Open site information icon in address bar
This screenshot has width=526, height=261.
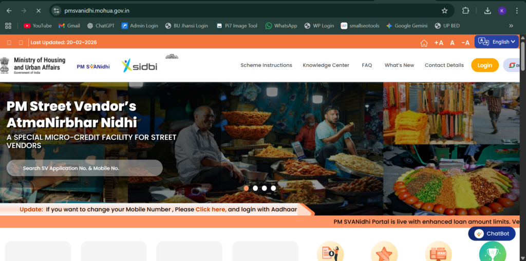click(57, 11)
